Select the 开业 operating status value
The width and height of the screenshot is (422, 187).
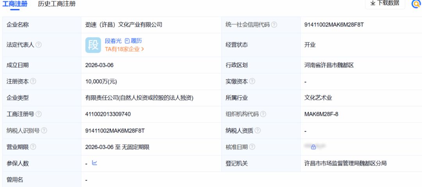(x=310, y=45)
